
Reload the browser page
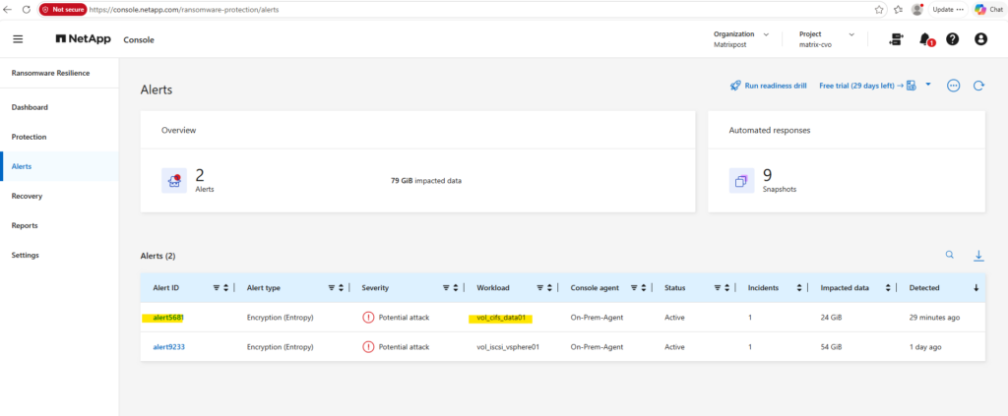(27, 10)
